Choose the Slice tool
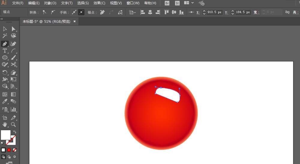The width and height of the screenshot is (300, 164). click(13, 118)
